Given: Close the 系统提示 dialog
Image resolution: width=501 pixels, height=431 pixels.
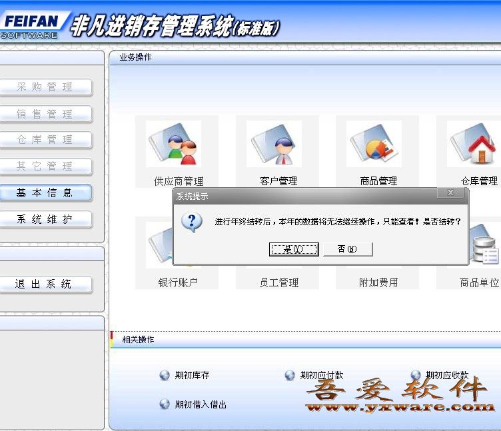Looking at the screenshot, I should click(450, 193).
